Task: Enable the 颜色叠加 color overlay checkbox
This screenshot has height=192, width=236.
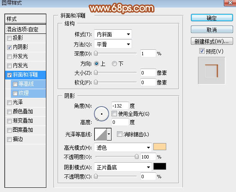Action: coord(9,112)
